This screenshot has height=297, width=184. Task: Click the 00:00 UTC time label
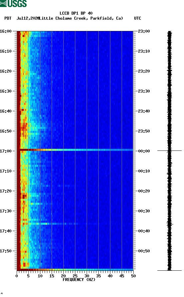144,151
